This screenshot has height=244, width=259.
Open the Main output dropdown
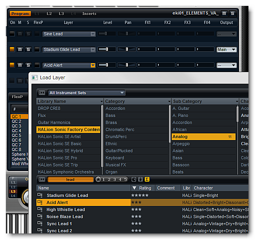[x=227, y=49]
